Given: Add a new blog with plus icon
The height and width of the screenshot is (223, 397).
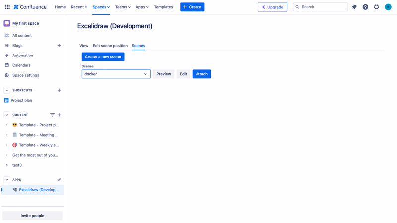Looking at the screenshot, I should point(59,46).
